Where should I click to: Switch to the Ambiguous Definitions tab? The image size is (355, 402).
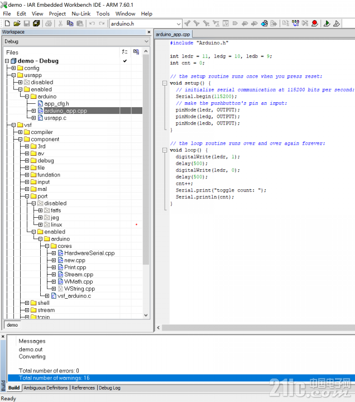tap(46, 388)
